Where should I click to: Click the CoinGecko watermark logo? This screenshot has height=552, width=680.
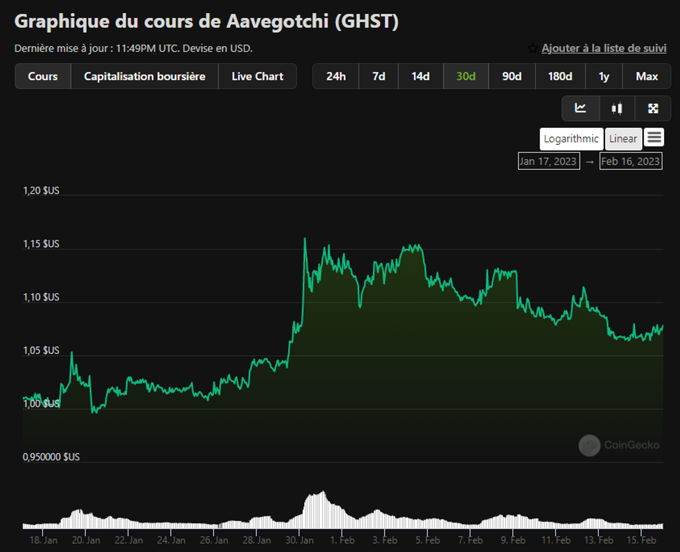point(589,445)
